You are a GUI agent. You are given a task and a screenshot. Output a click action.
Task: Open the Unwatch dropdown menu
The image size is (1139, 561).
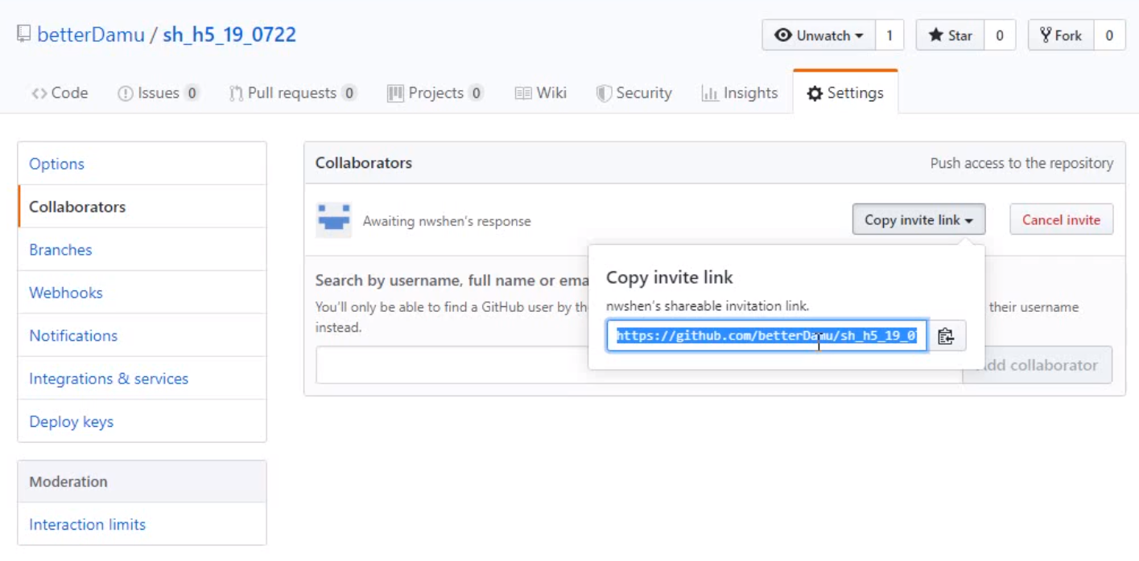coord(818,35)
